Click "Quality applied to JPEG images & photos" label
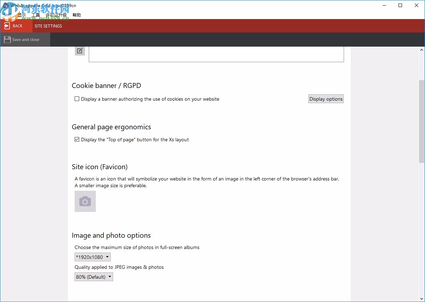 pyautogui.click(x=119, y=267)
